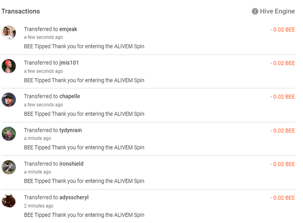Click the -0.02 BEE amount for emjeak
The image size is (303, 223).
click(x=282, y=30)
